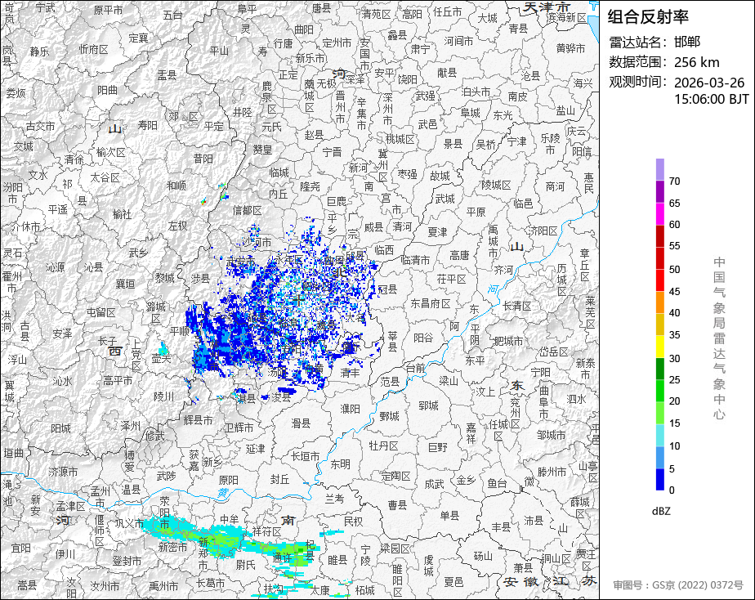Click the observation date 2026-03-26
Viewport: 755px width, 600px height.
tap(708, 83)
